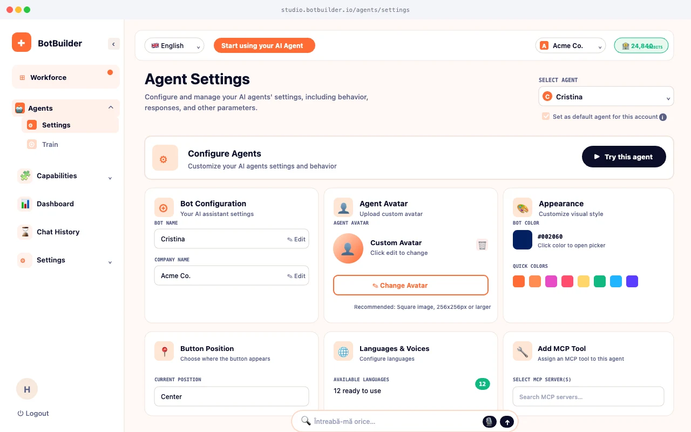Viewport: 691px width, 432px height.
Task: Open the Settings sub-item under Agents
Action: pos(70,125)
